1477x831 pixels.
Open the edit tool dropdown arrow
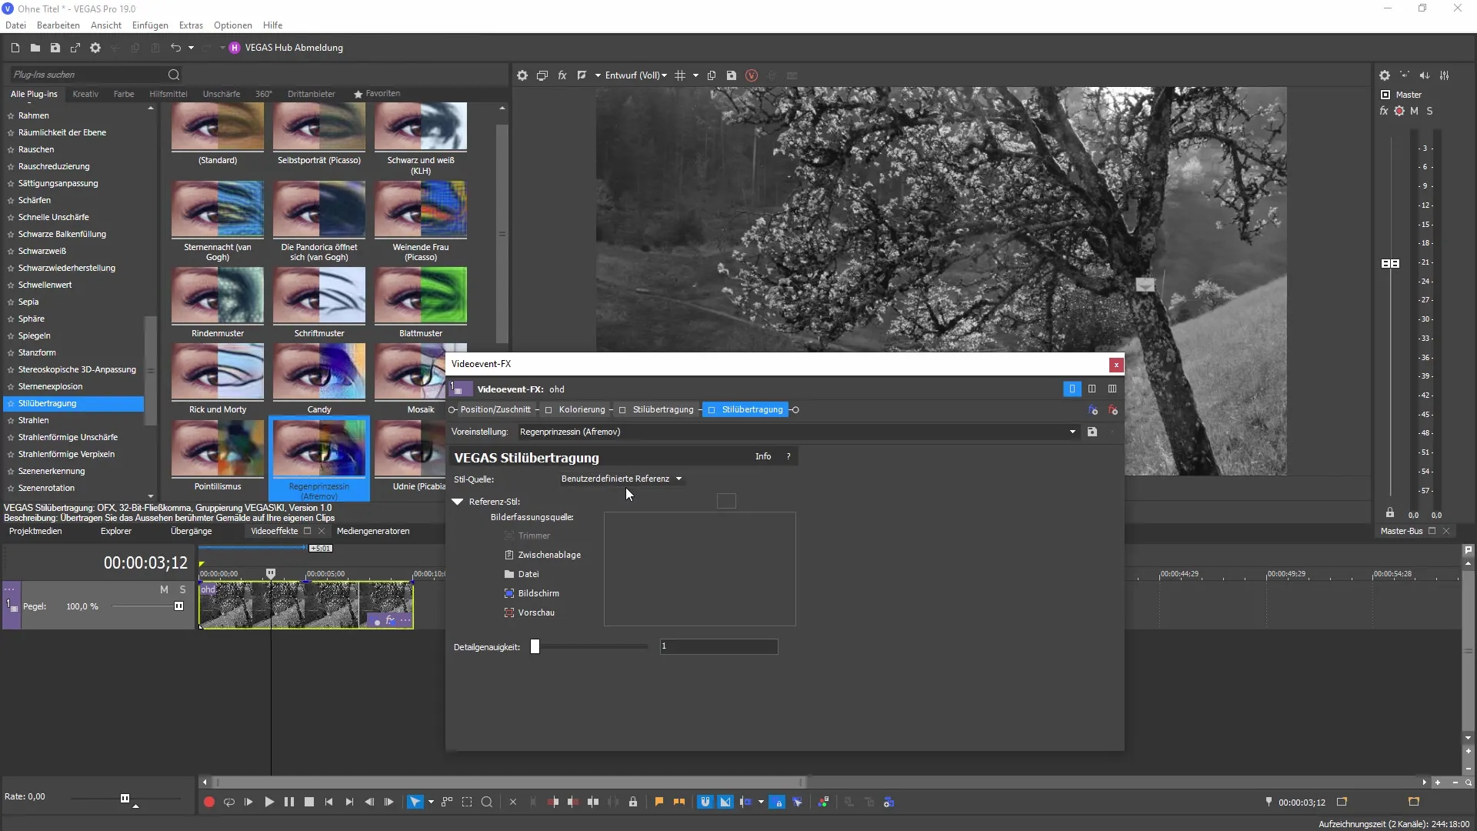pos(431,802)
